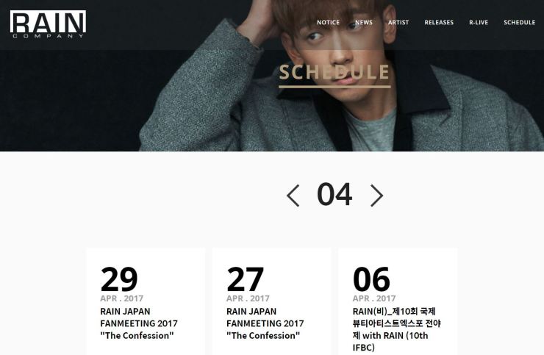Select the month number 04

(334, 195)
